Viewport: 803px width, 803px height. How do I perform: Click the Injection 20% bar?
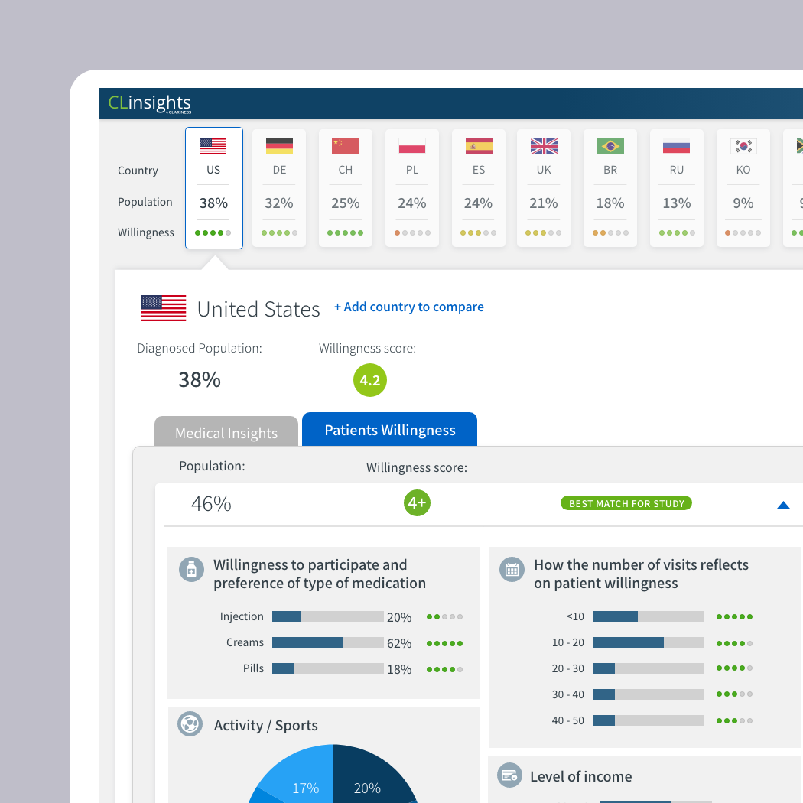328,616
